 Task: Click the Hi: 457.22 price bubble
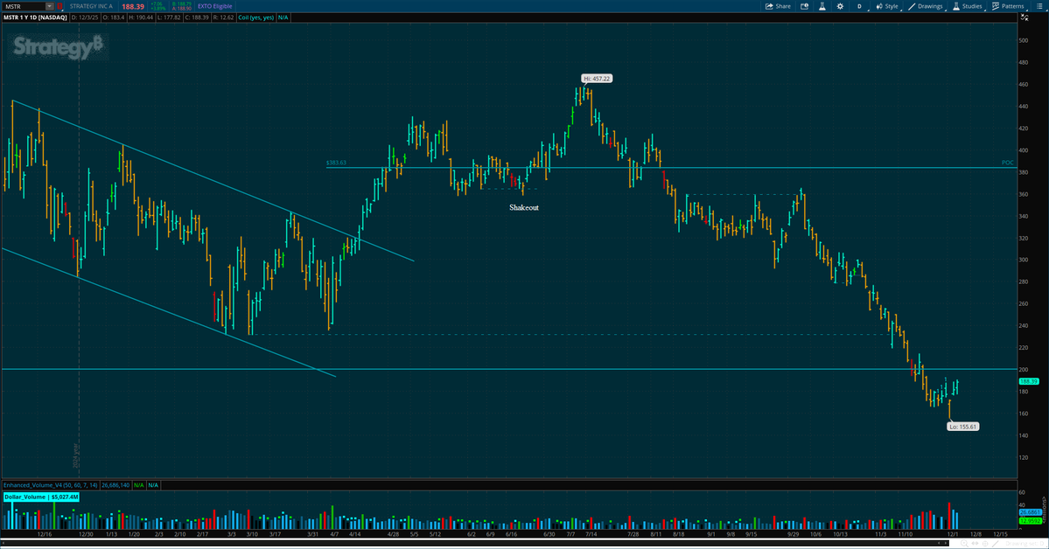coord(596,78)
